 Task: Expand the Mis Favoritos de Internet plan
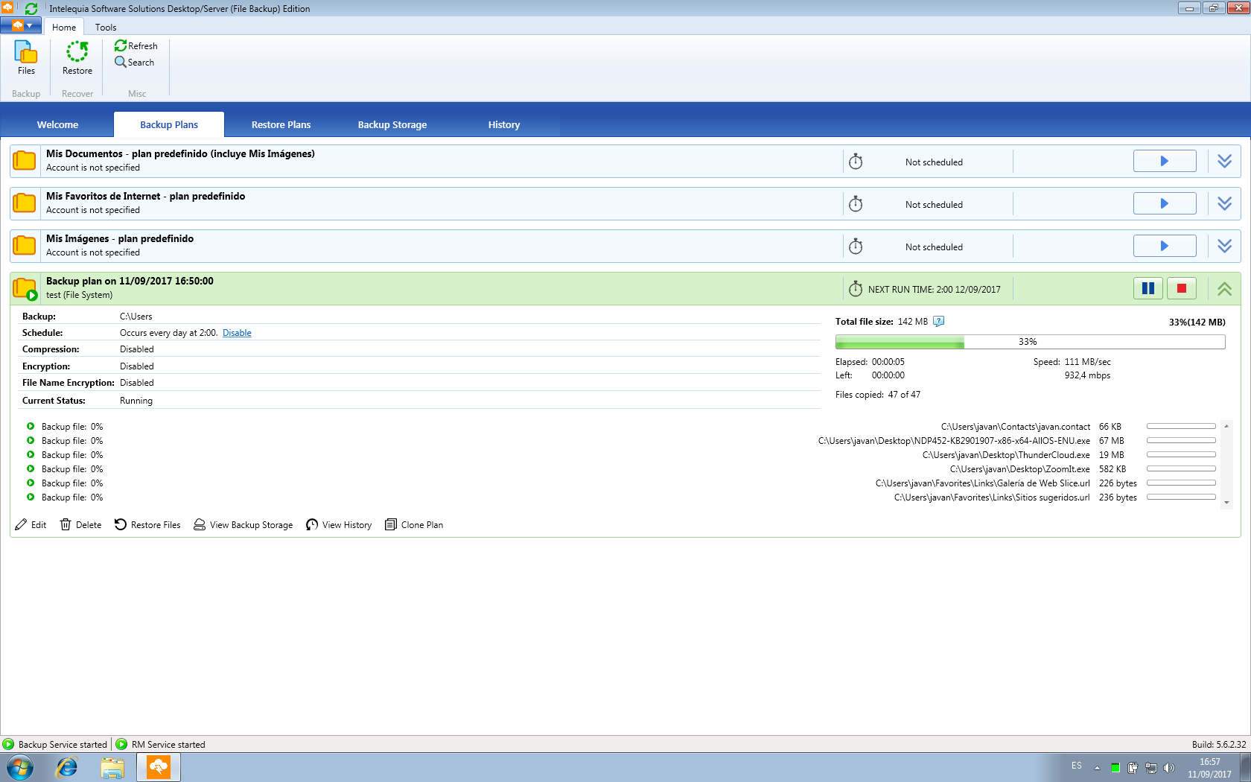1224,204
